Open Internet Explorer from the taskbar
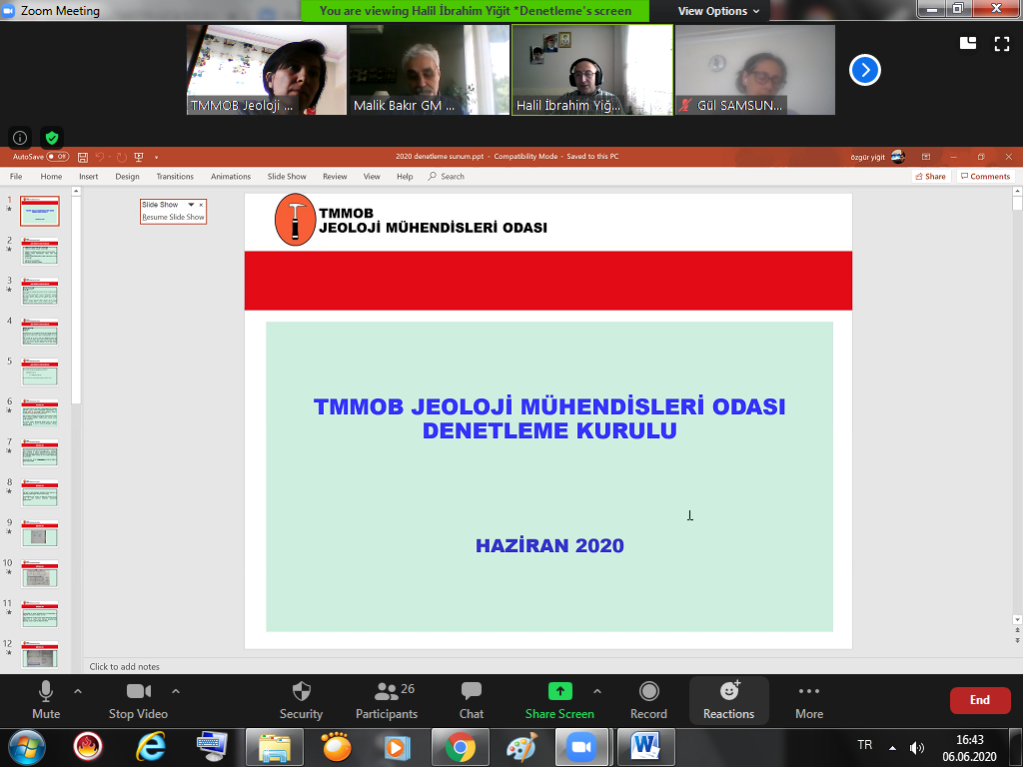The width and height of the screenshot is (1023, 767). click(150, 747)
